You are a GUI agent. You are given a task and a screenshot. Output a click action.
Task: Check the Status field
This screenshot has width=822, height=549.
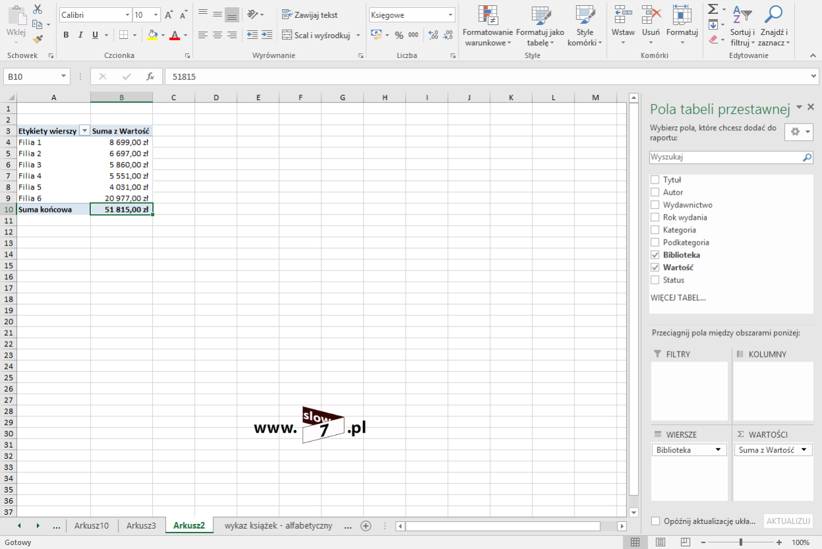coord(655,280)
